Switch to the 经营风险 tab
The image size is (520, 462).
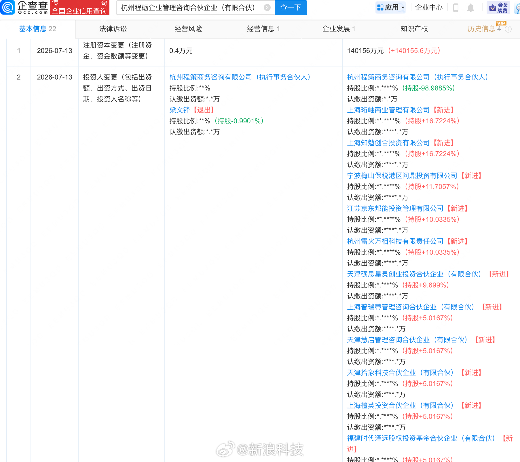[x=188, y=29]
